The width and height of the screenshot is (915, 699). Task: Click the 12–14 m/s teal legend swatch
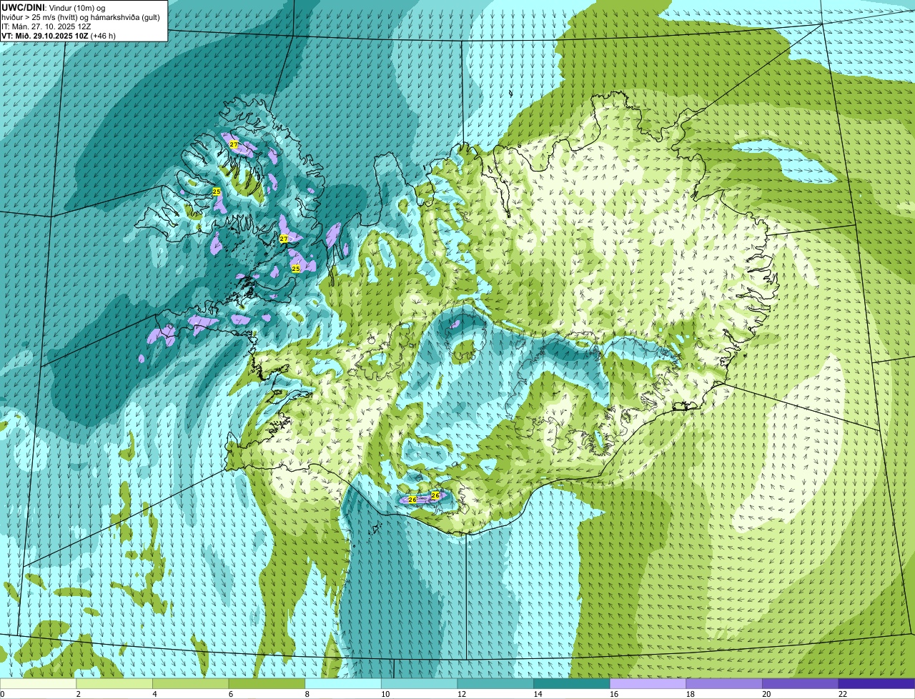(495, 683)
